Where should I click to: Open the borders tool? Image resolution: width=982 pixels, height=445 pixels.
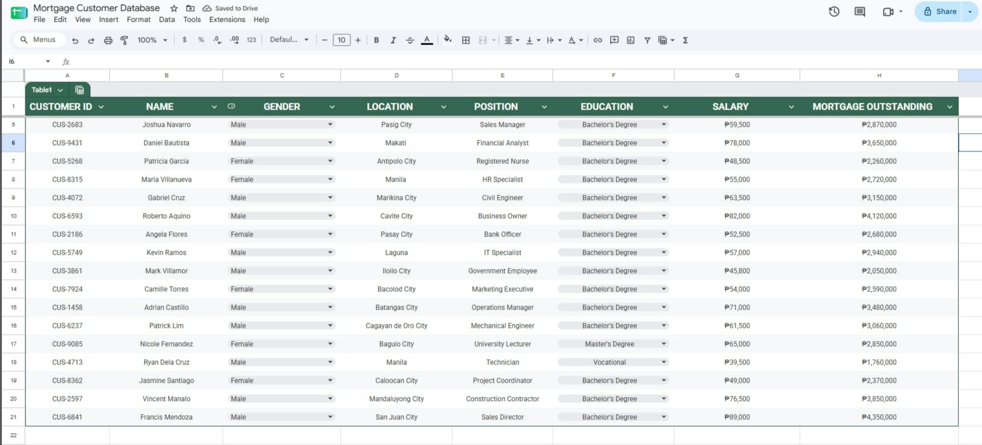(x=466, y=40)
